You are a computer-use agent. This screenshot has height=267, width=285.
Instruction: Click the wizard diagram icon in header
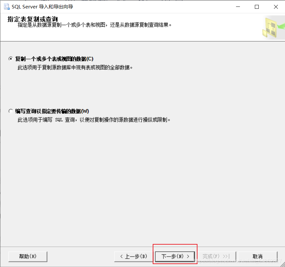pos(273,28)
